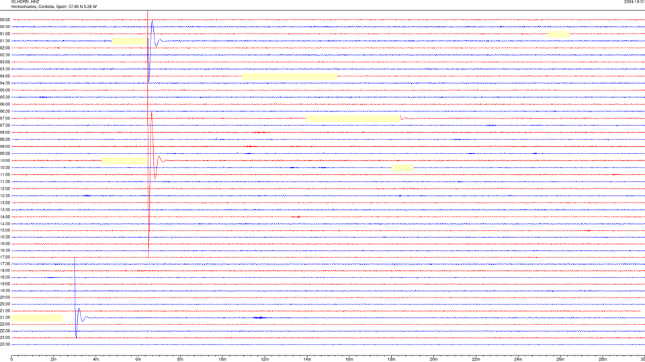
Task: Select the 05:00 time row label
Action: coord(5,90)
